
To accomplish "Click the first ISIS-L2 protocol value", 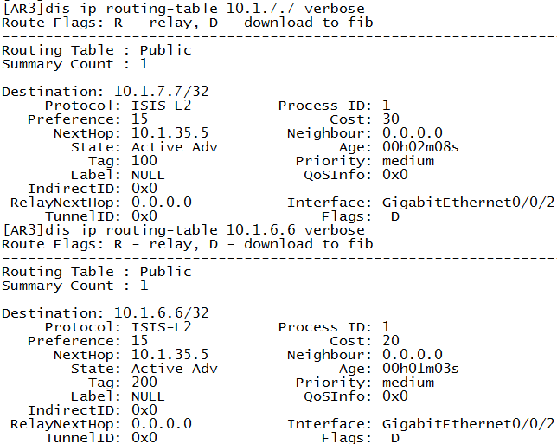I will coord(161,106).
